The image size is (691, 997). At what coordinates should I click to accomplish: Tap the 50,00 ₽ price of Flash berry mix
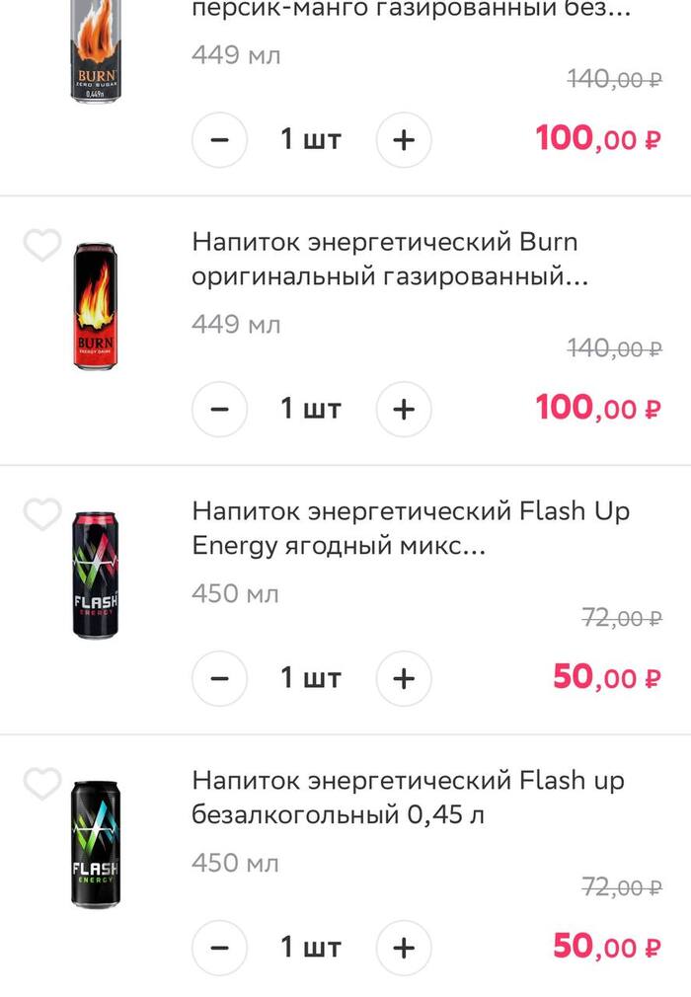click(x=606, y=677)
